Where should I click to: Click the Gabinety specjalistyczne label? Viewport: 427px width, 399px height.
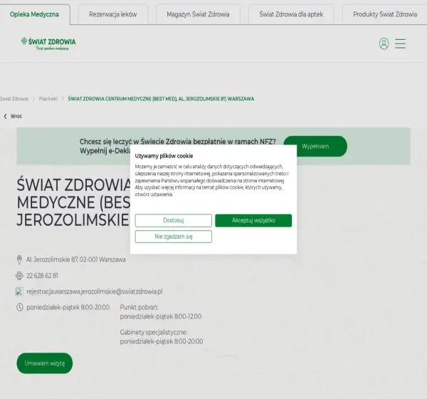154,333
